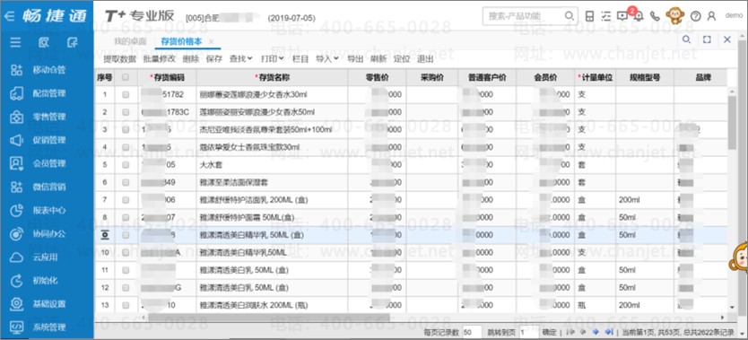Open the hamburger menu in the sidebar

click(x=16, y=42)
